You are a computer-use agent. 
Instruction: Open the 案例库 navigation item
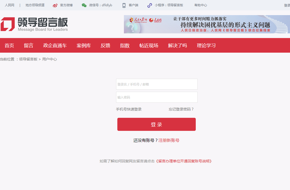84,46
